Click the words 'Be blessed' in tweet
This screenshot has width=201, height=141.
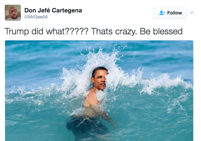coord(161,31)
